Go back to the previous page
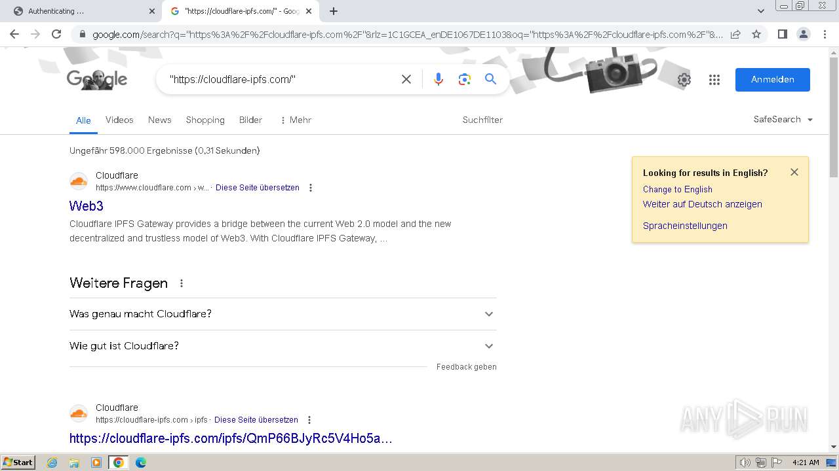This screenshot has width=839, height=471. [x=14, y=34]
